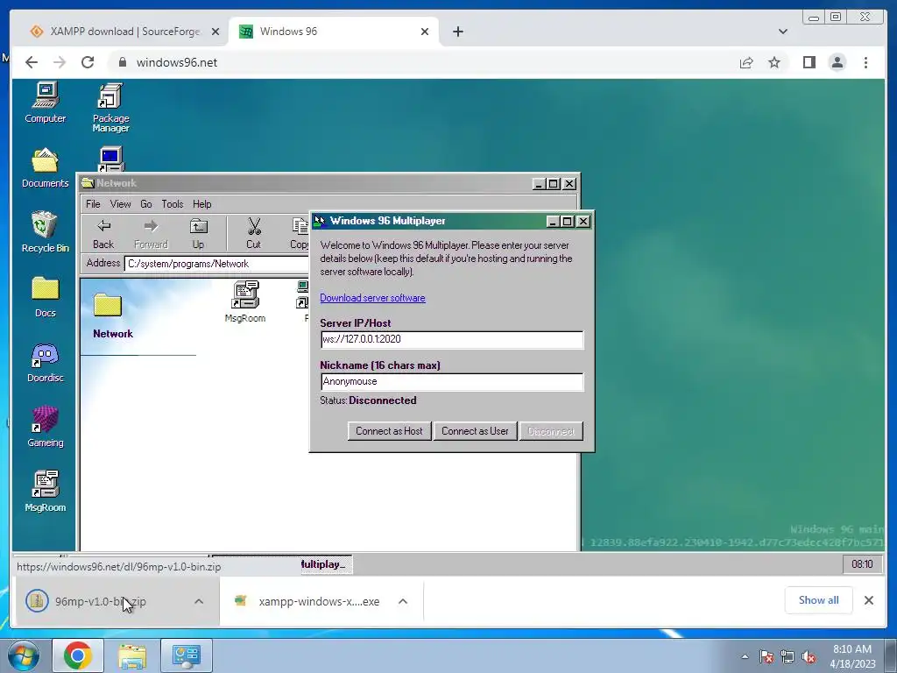Screen dimensions: 897x673
Task: Expand options for 96mp zip download
Action: click(199, 601)
